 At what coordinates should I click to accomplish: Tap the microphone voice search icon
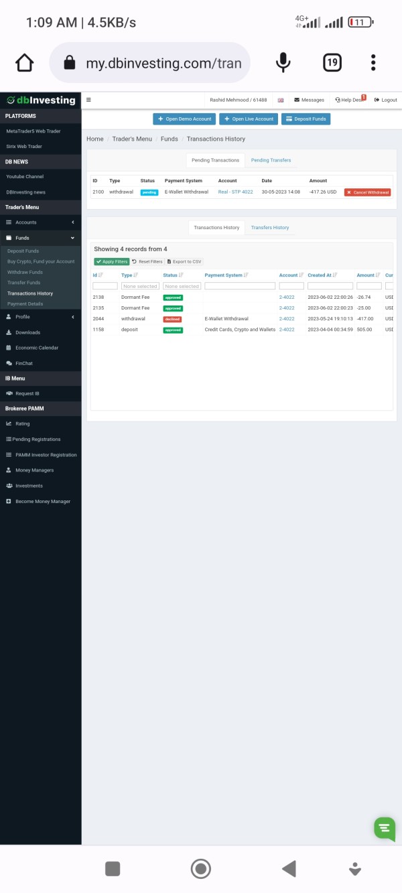(x=283, y=63)
